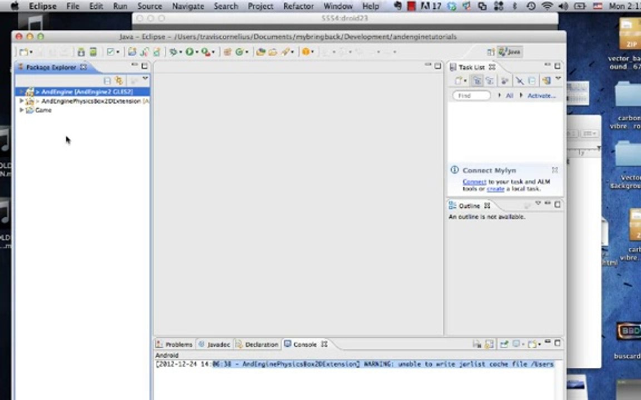Switch to the Problems tab
Viewport: 641px width, 400px height.
point(174,344)
